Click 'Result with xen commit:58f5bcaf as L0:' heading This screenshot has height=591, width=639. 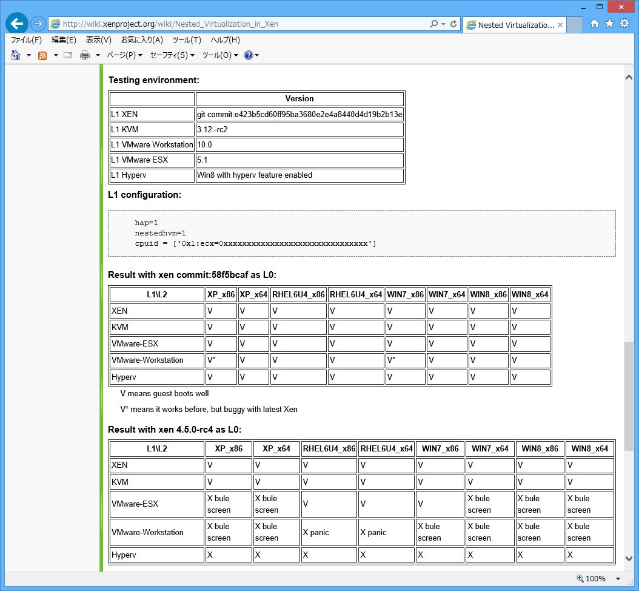[x=192, y=274]
